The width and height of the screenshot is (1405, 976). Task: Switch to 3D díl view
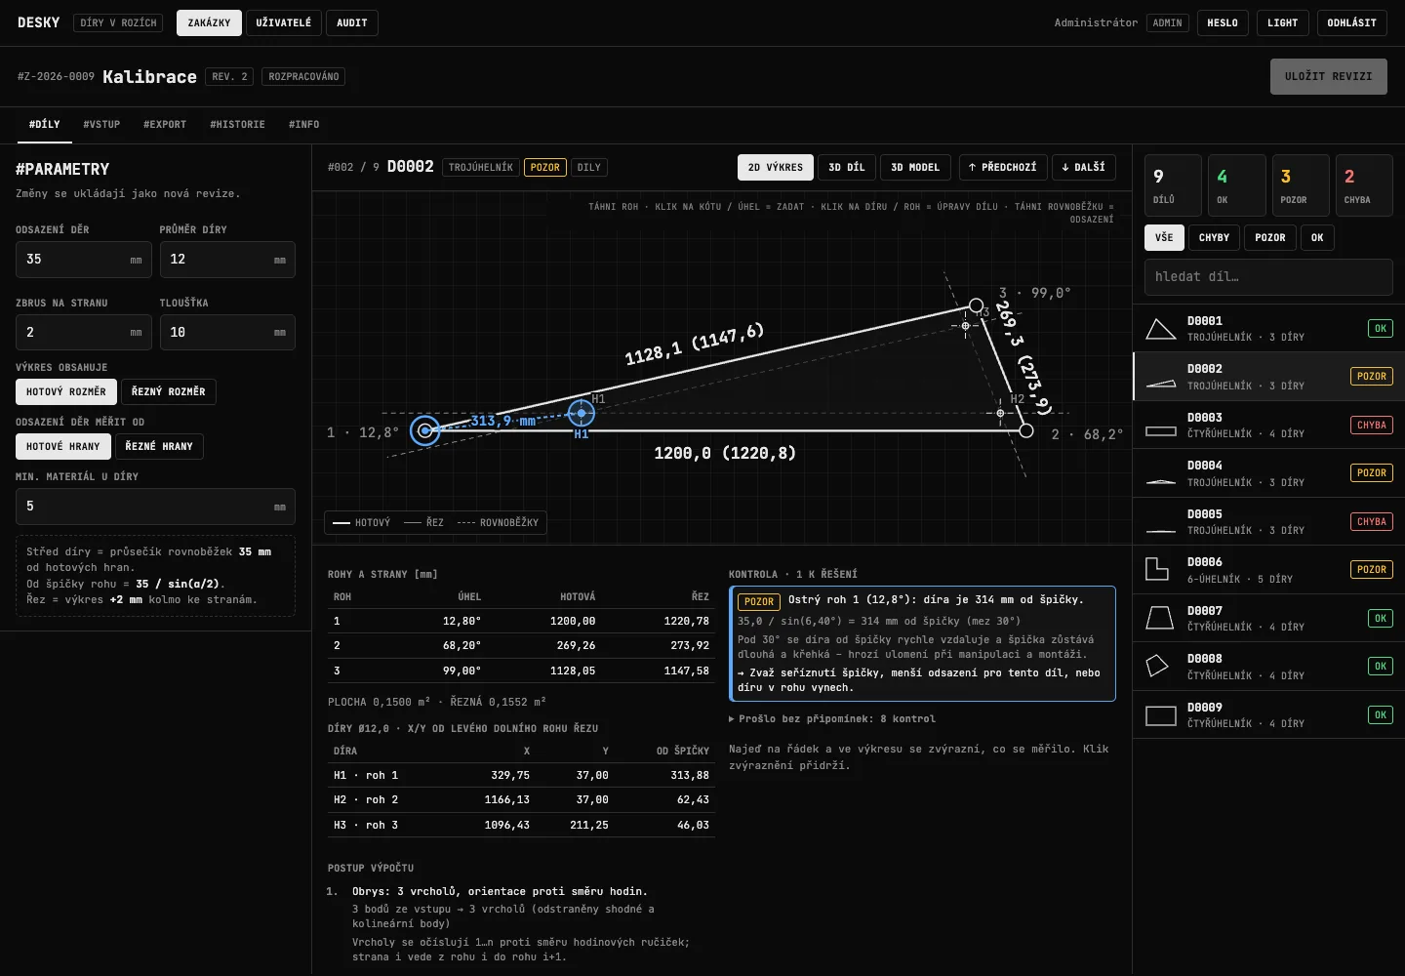(847, 167)
